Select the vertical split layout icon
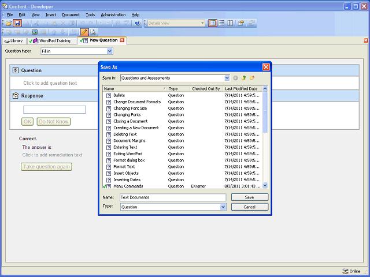This screenshot has height=277, width=370. 230,23
